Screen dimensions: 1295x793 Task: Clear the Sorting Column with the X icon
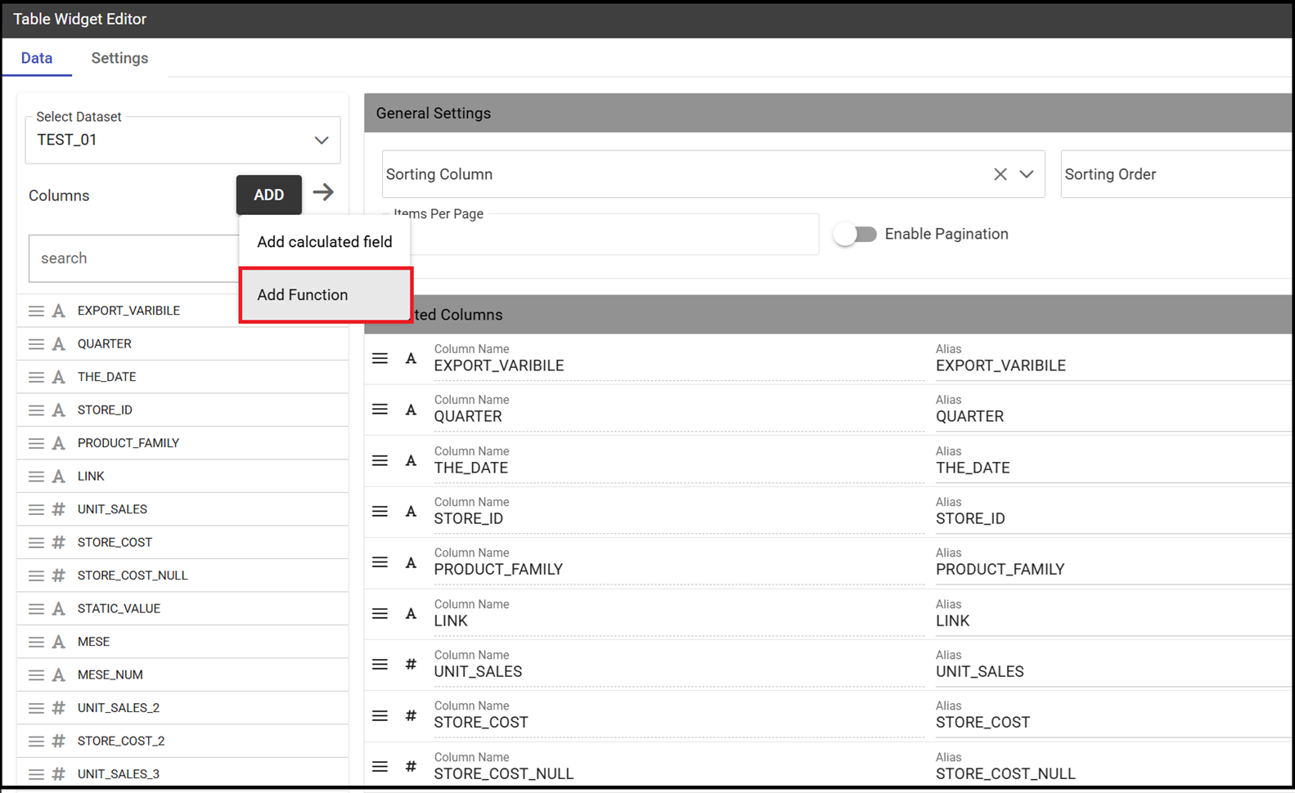1000,174
